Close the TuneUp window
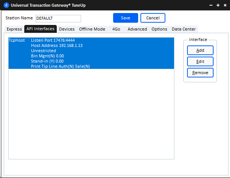This screenshot has height=178, width=230. coord(225,5)
